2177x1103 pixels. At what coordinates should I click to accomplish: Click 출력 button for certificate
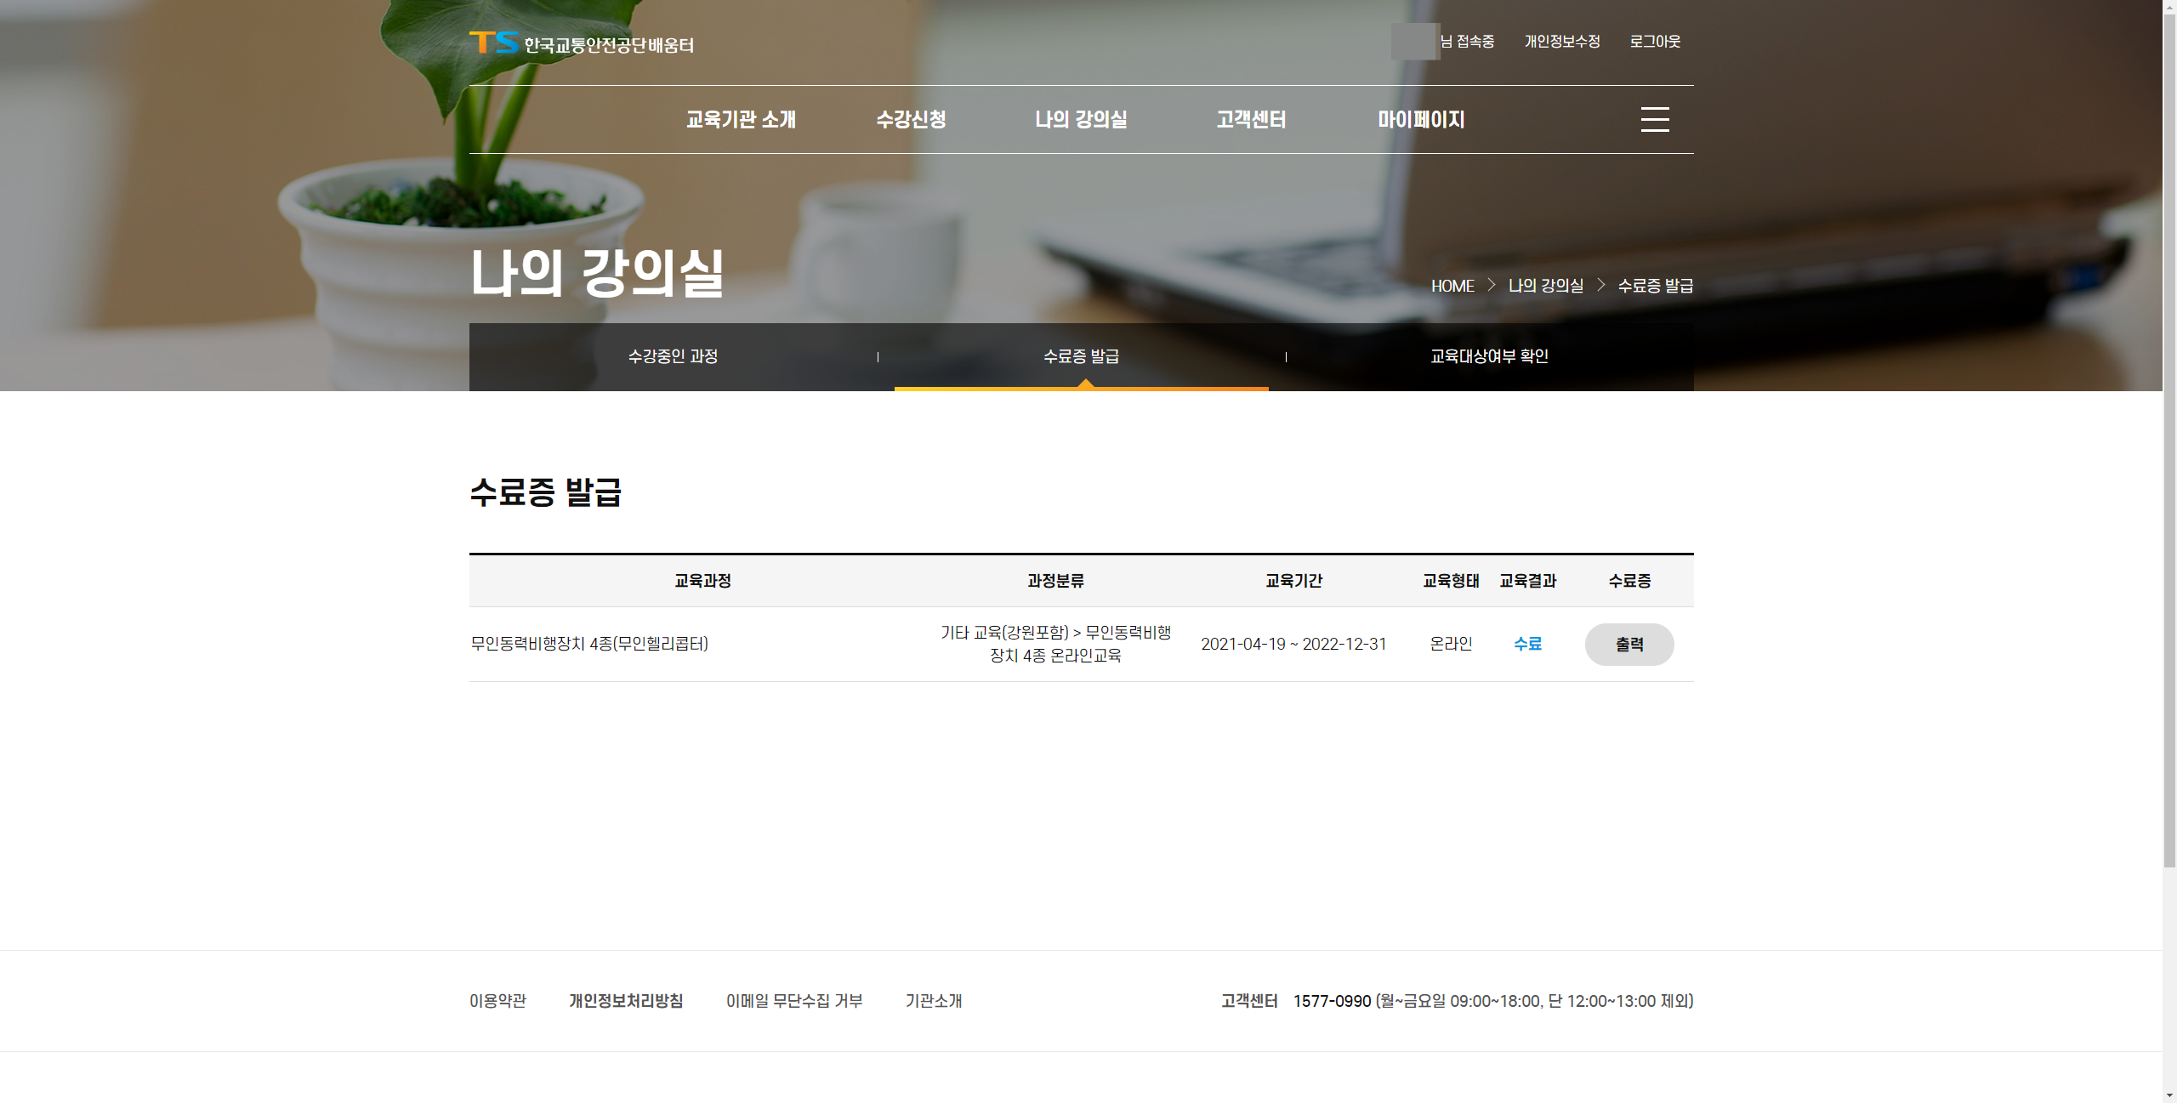click(x=1629, y=645)
